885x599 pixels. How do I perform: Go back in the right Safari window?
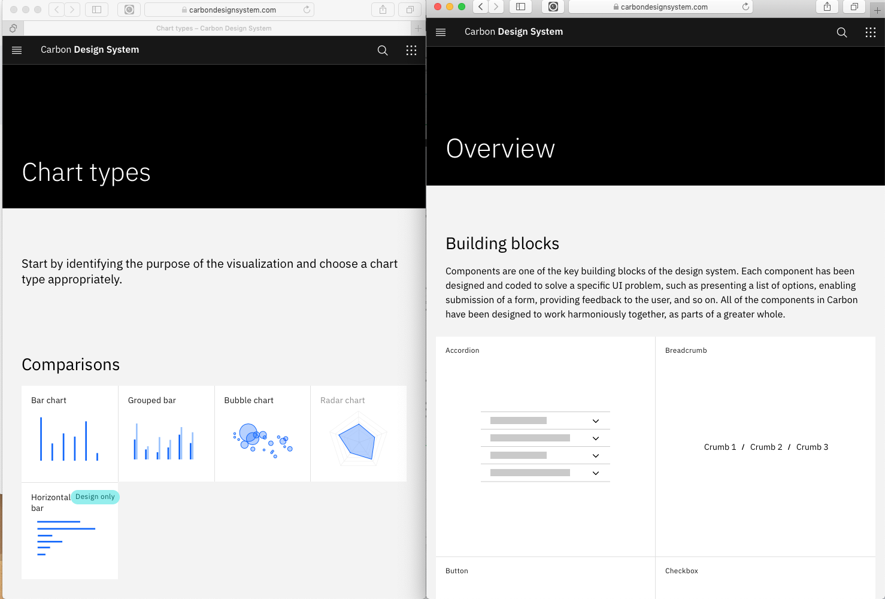pos(481,7)
